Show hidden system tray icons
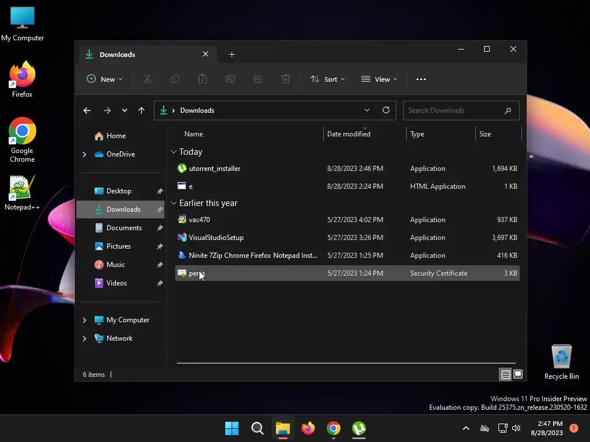This screenshot has height=442, width=590. 466,428
